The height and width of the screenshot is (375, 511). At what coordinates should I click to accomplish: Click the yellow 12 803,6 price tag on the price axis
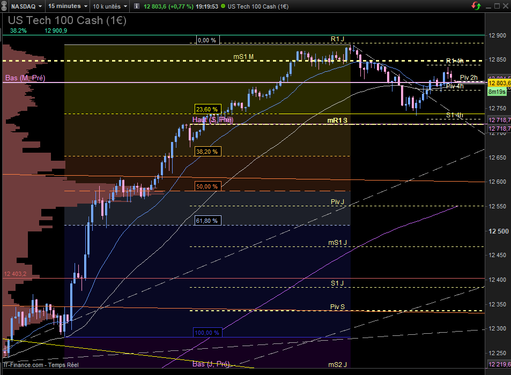click(499, 83)
